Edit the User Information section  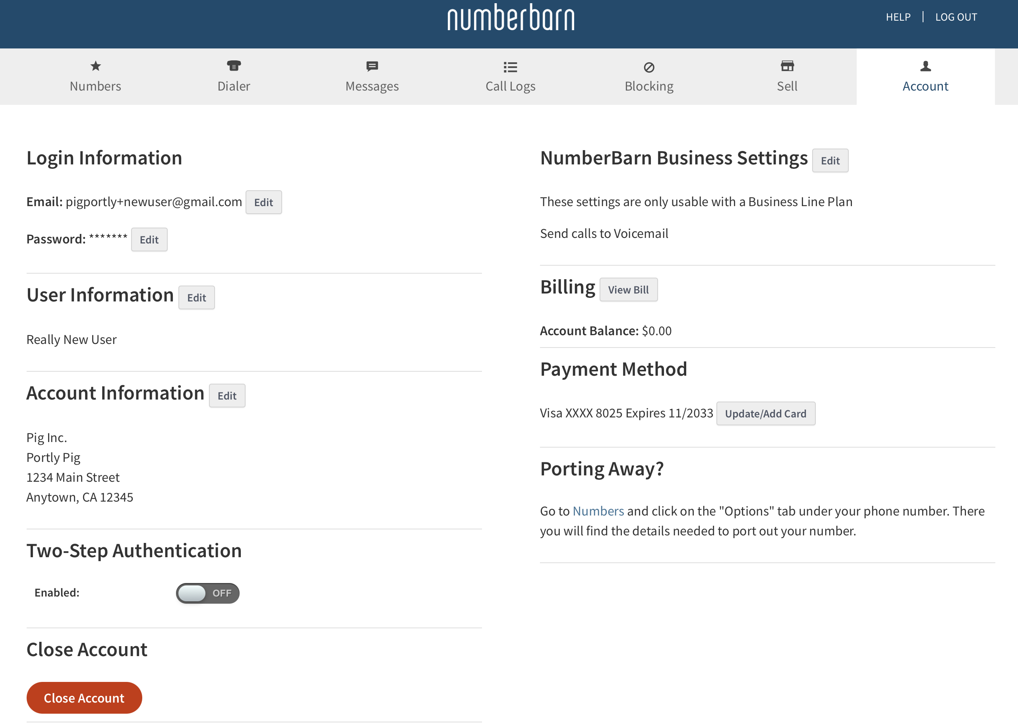click(x=196, y=298)
